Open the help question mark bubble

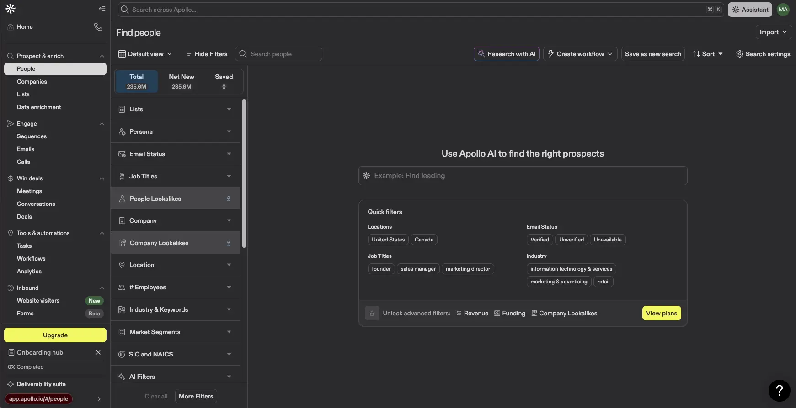tap(779, 391)
